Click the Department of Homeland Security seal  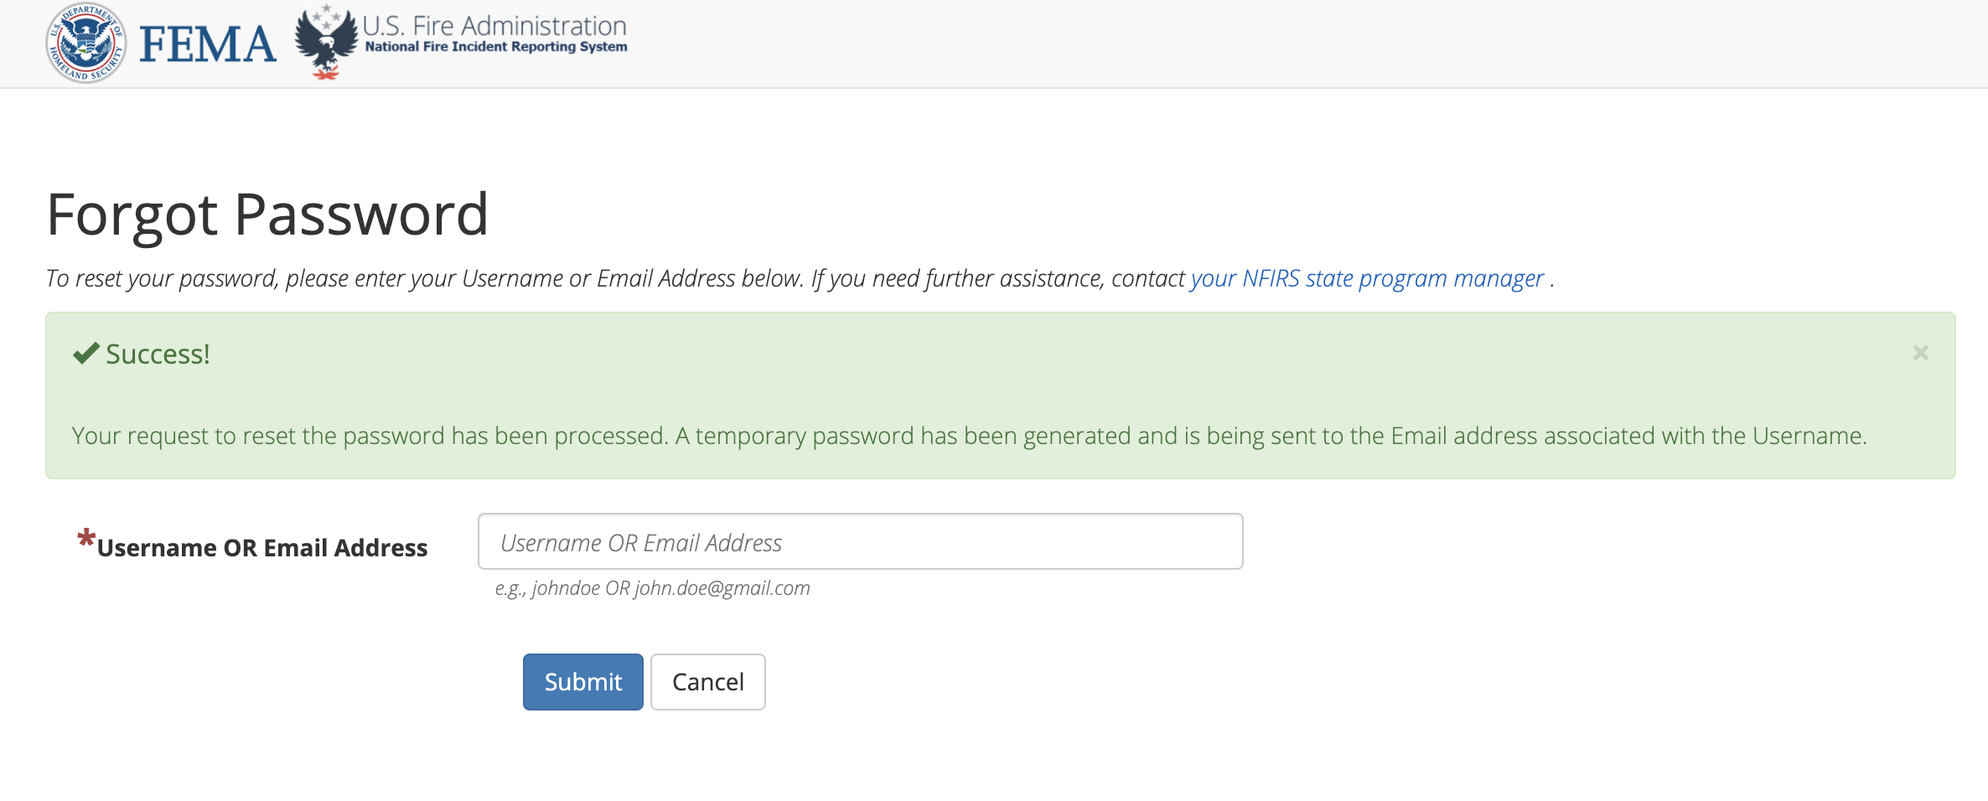pos(86,43)
